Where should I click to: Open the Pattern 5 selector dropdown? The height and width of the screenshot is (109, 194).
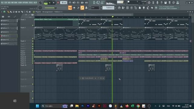(x=109, y=8)
